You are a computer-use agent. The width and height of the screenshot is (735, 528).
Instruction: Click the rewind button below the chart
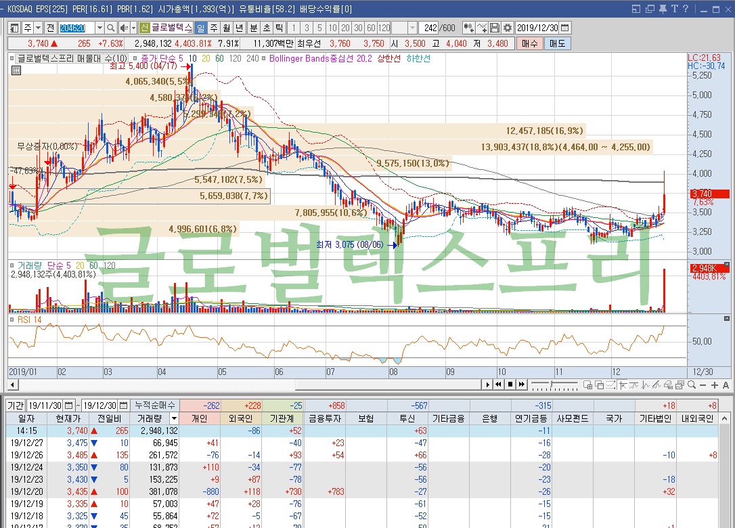[498, 385]
